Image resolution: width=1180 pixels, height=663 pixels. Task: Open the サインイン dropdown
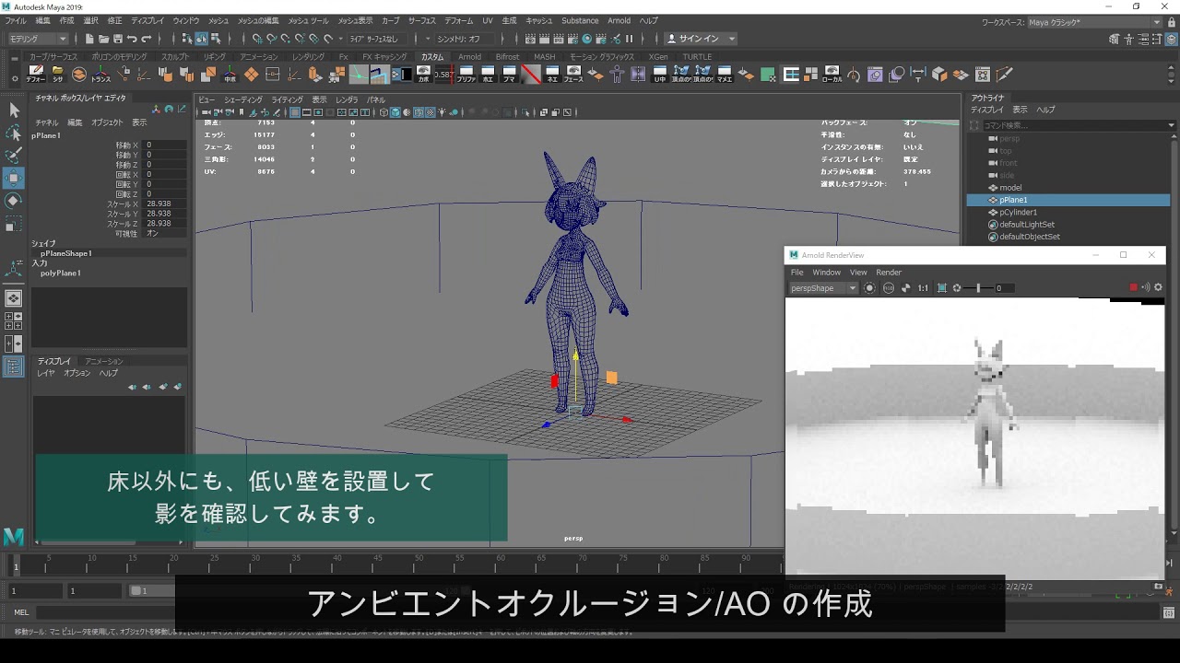coord(701,39)
